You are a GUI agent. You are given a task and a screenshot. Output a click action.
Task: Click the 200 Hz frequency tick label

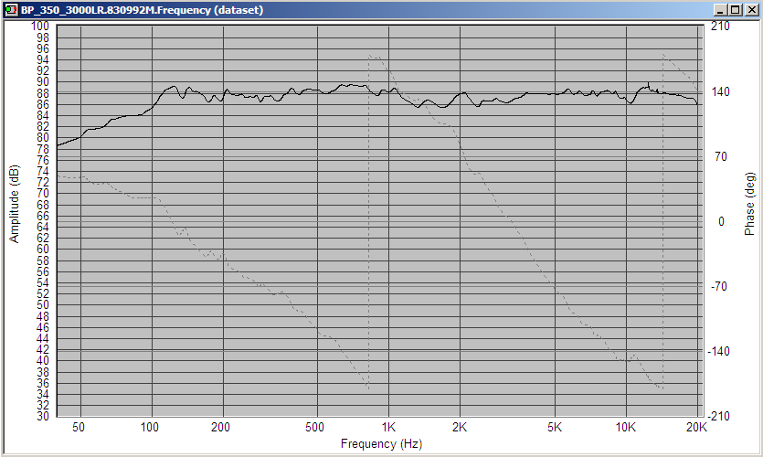click(220, 428)
